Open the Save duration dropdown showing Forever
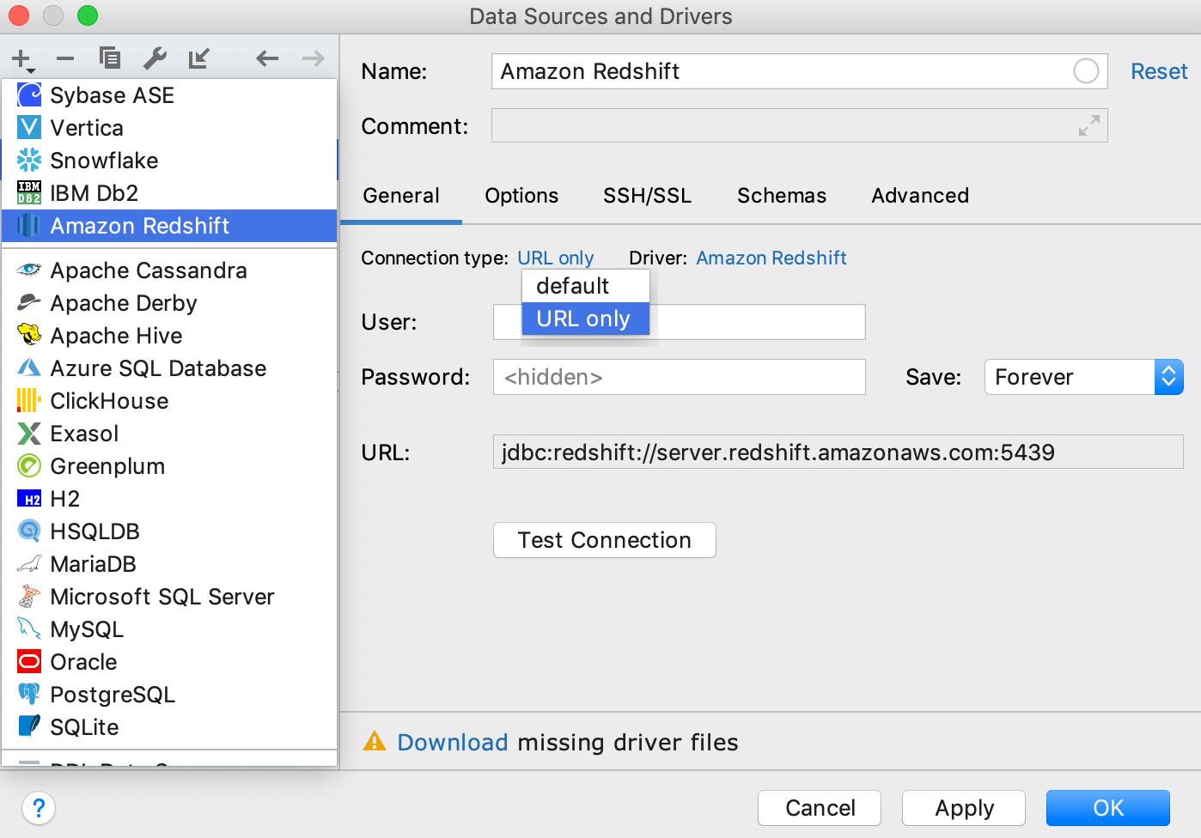This screenshot has width=1201, height=838. (x=1070, y=376)
